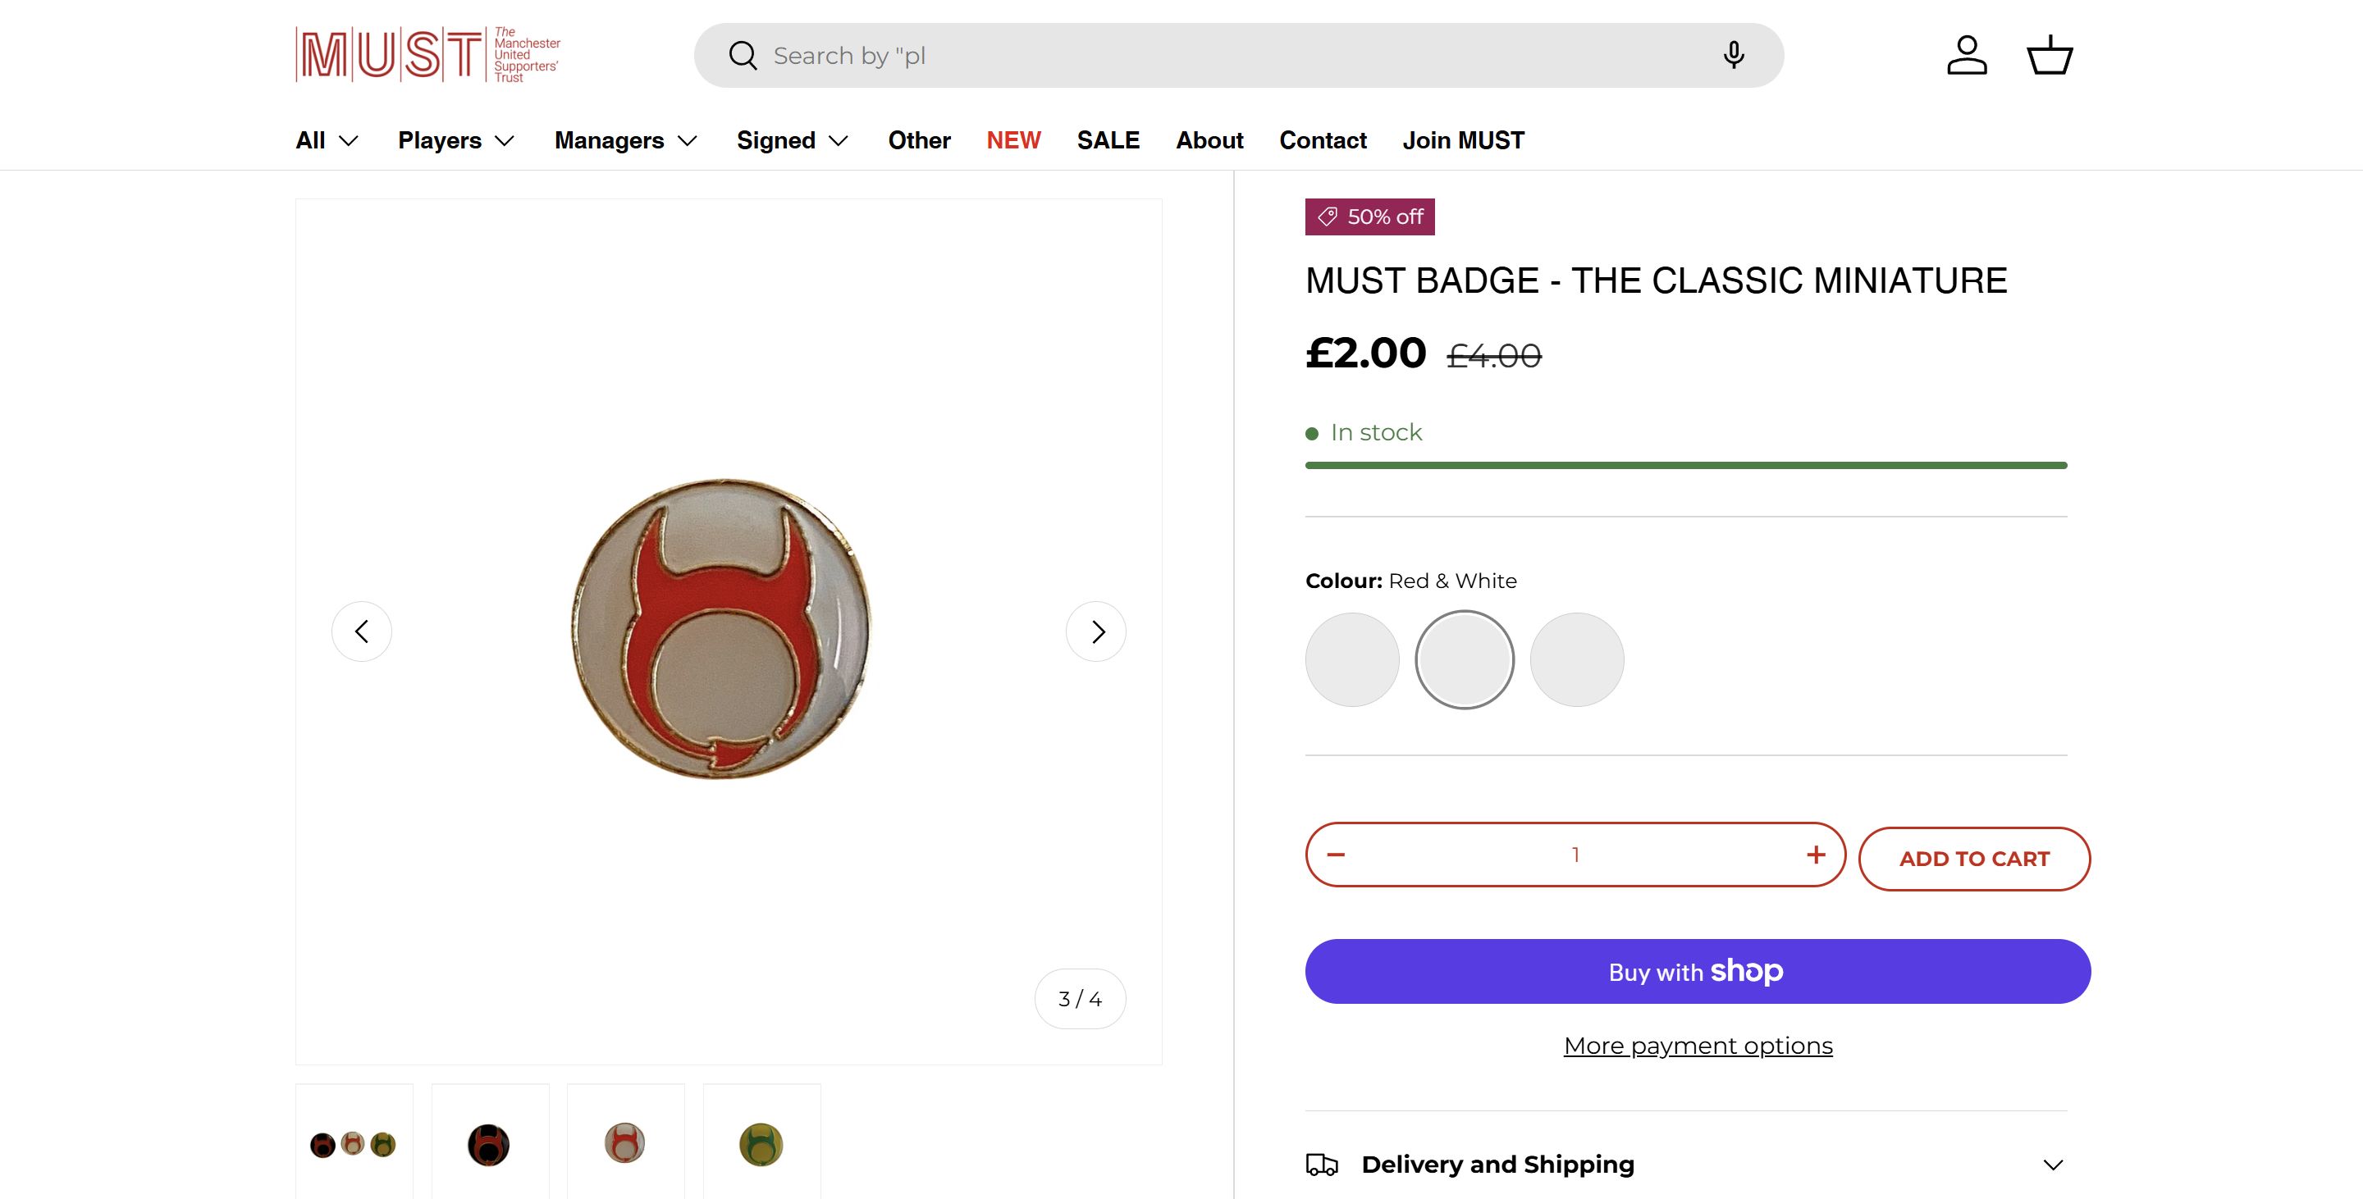Decrease quantity with minus button
Screen dimensions: 2363x1199
[1337, 855]
